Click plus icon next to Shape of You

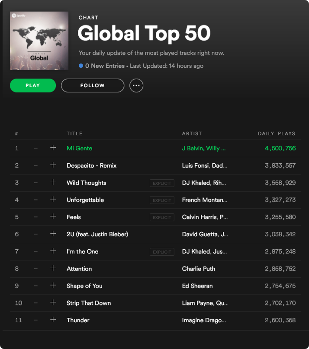(x=53, y=285)
